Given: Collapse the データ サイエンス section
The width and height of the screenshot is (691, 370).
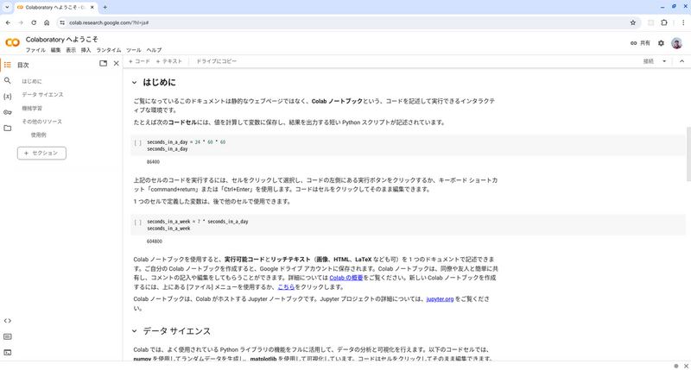Looking at the screenshot, I should pos(135,331).
